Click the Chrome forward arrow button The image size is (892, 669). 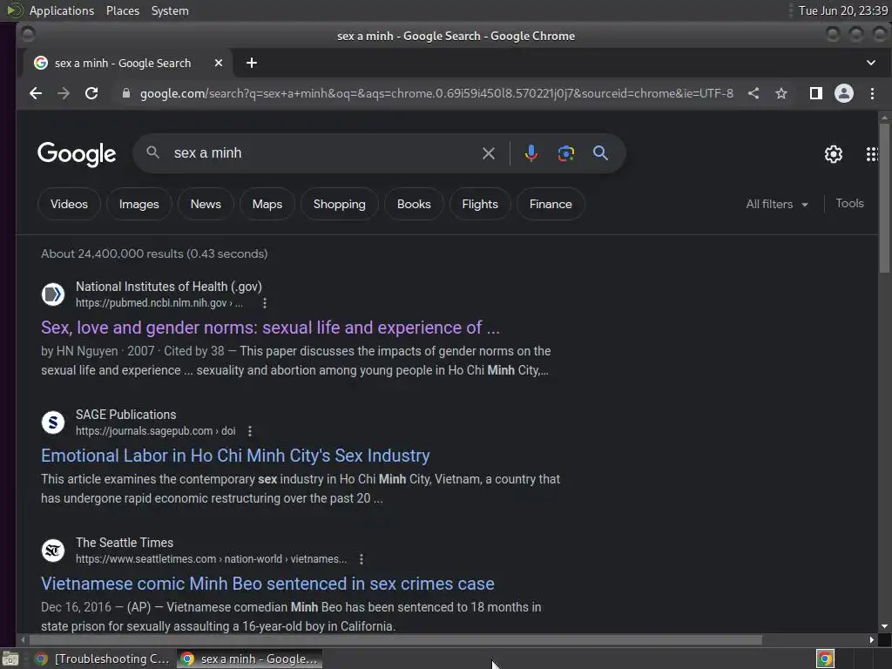[63, 93]
